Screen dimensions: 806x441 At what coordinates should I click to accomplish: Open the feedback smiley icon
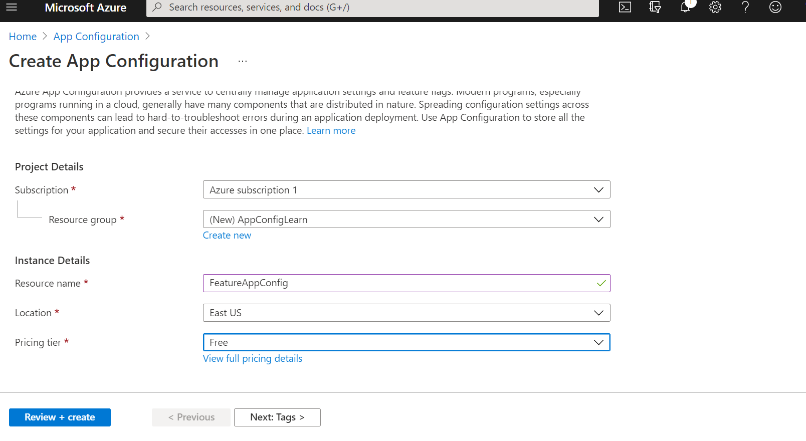[775, 7]
